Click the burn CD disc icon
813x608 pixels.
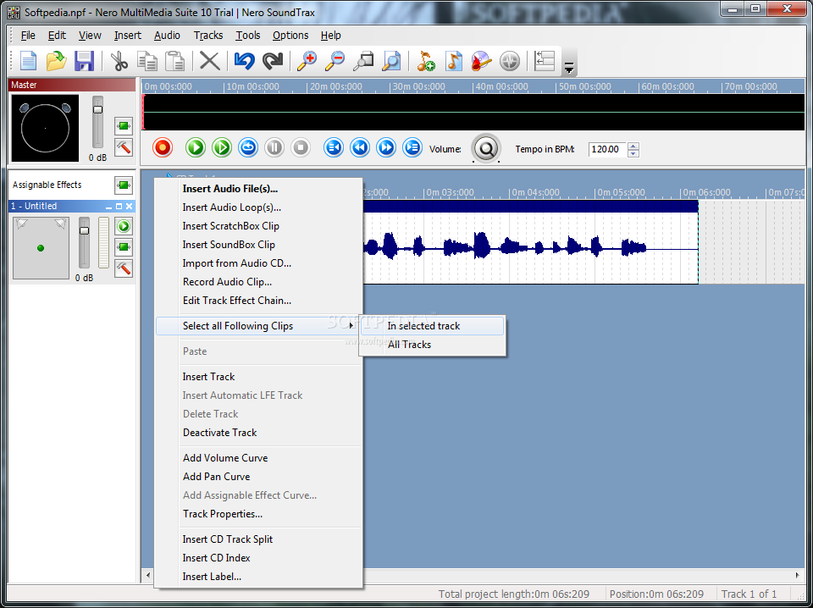482,61
